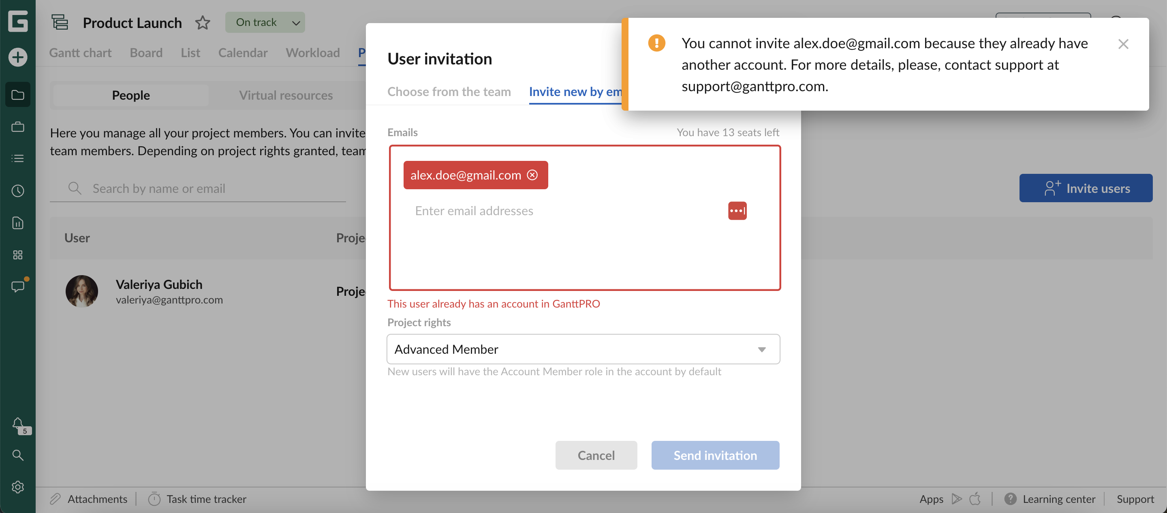Click the Send invitation button

click(x=715, y=455)
